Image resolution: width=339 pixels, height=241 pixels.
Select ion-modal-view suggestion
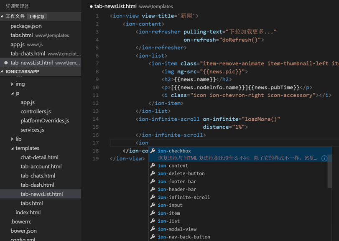tap(238, 229)
